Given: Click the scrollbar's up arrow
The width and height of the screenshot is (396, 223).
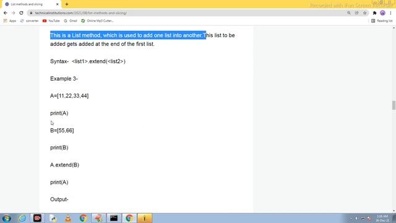Looking at the screenshot, I should point(394,27).
